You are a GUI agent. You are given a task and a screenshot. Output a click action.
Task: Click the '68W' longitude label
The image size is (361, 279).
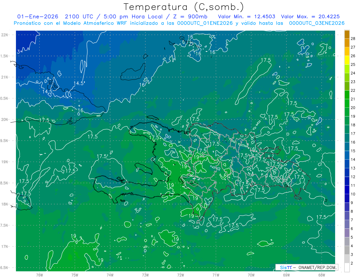322,275
